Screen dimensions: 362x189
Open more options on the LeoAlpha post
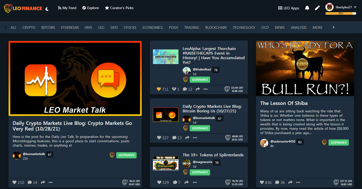pyautogui.click(x=205, y=89)
